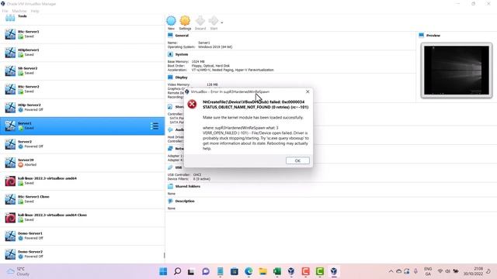Open the Chat app from taskbar
497x279 pixels.
click(206, 271)
